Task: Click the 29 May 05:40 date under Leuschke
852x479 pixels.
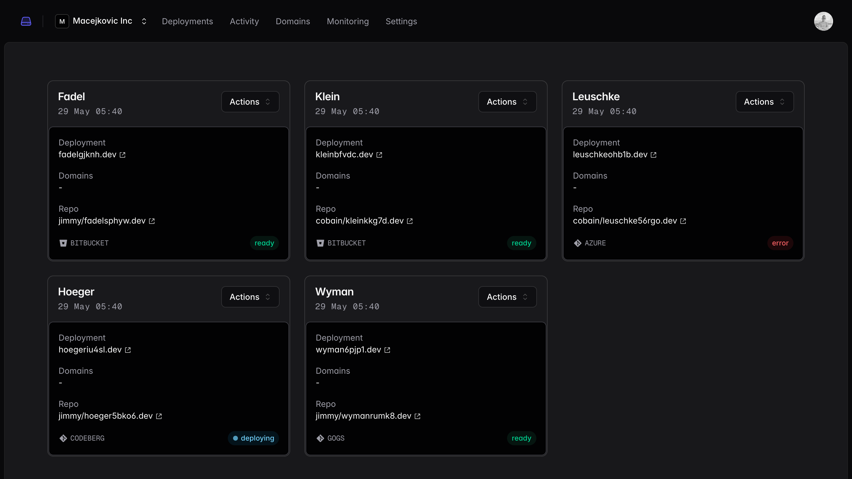Action: [604, 111]
